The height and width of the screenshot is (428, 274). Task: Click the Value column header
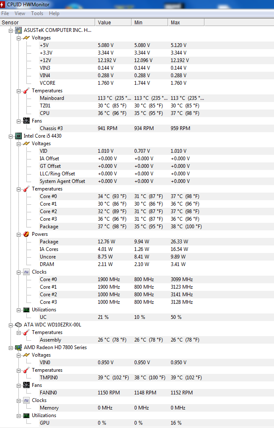(113, 22)
